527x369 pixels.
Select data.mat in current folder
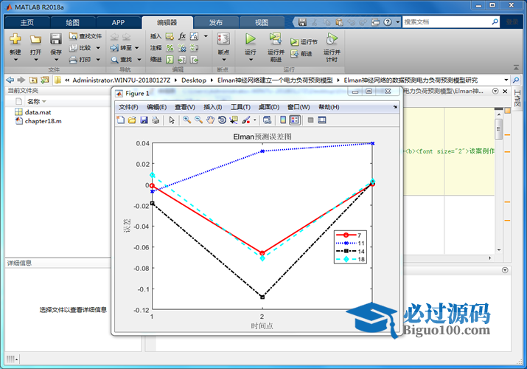33,112
